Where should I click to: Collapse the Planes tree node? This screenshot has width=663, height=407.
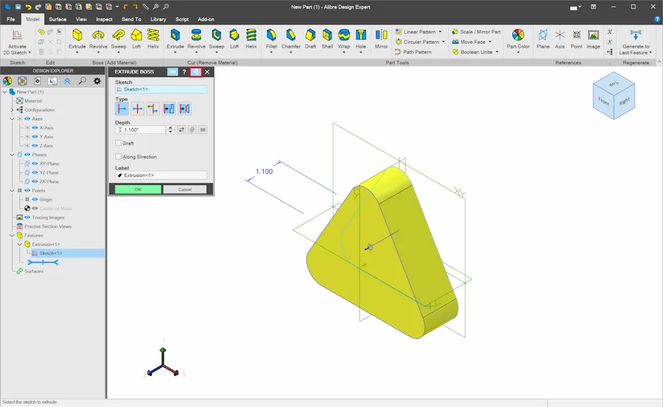pyautogui.click(x=12, y=154)
